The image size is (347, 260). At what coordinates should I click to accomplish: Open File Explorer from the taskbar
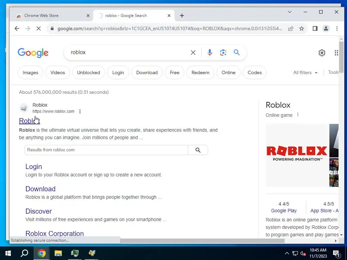[x=58, y=253]
